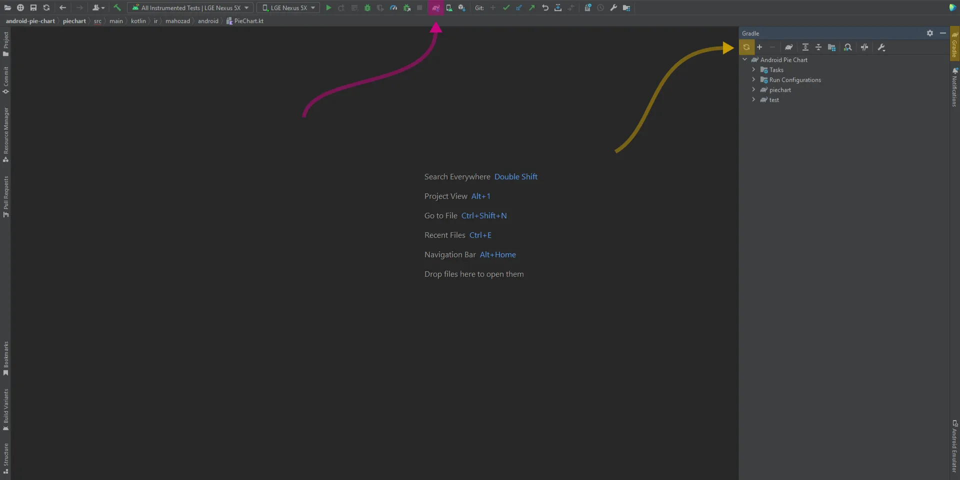Select the Tasks row in Gradle tree

point(845,69)
